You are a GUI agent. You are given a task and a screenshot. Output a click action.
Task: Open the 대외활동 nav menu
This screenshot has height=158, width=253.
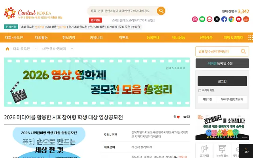tap(41, 38)
